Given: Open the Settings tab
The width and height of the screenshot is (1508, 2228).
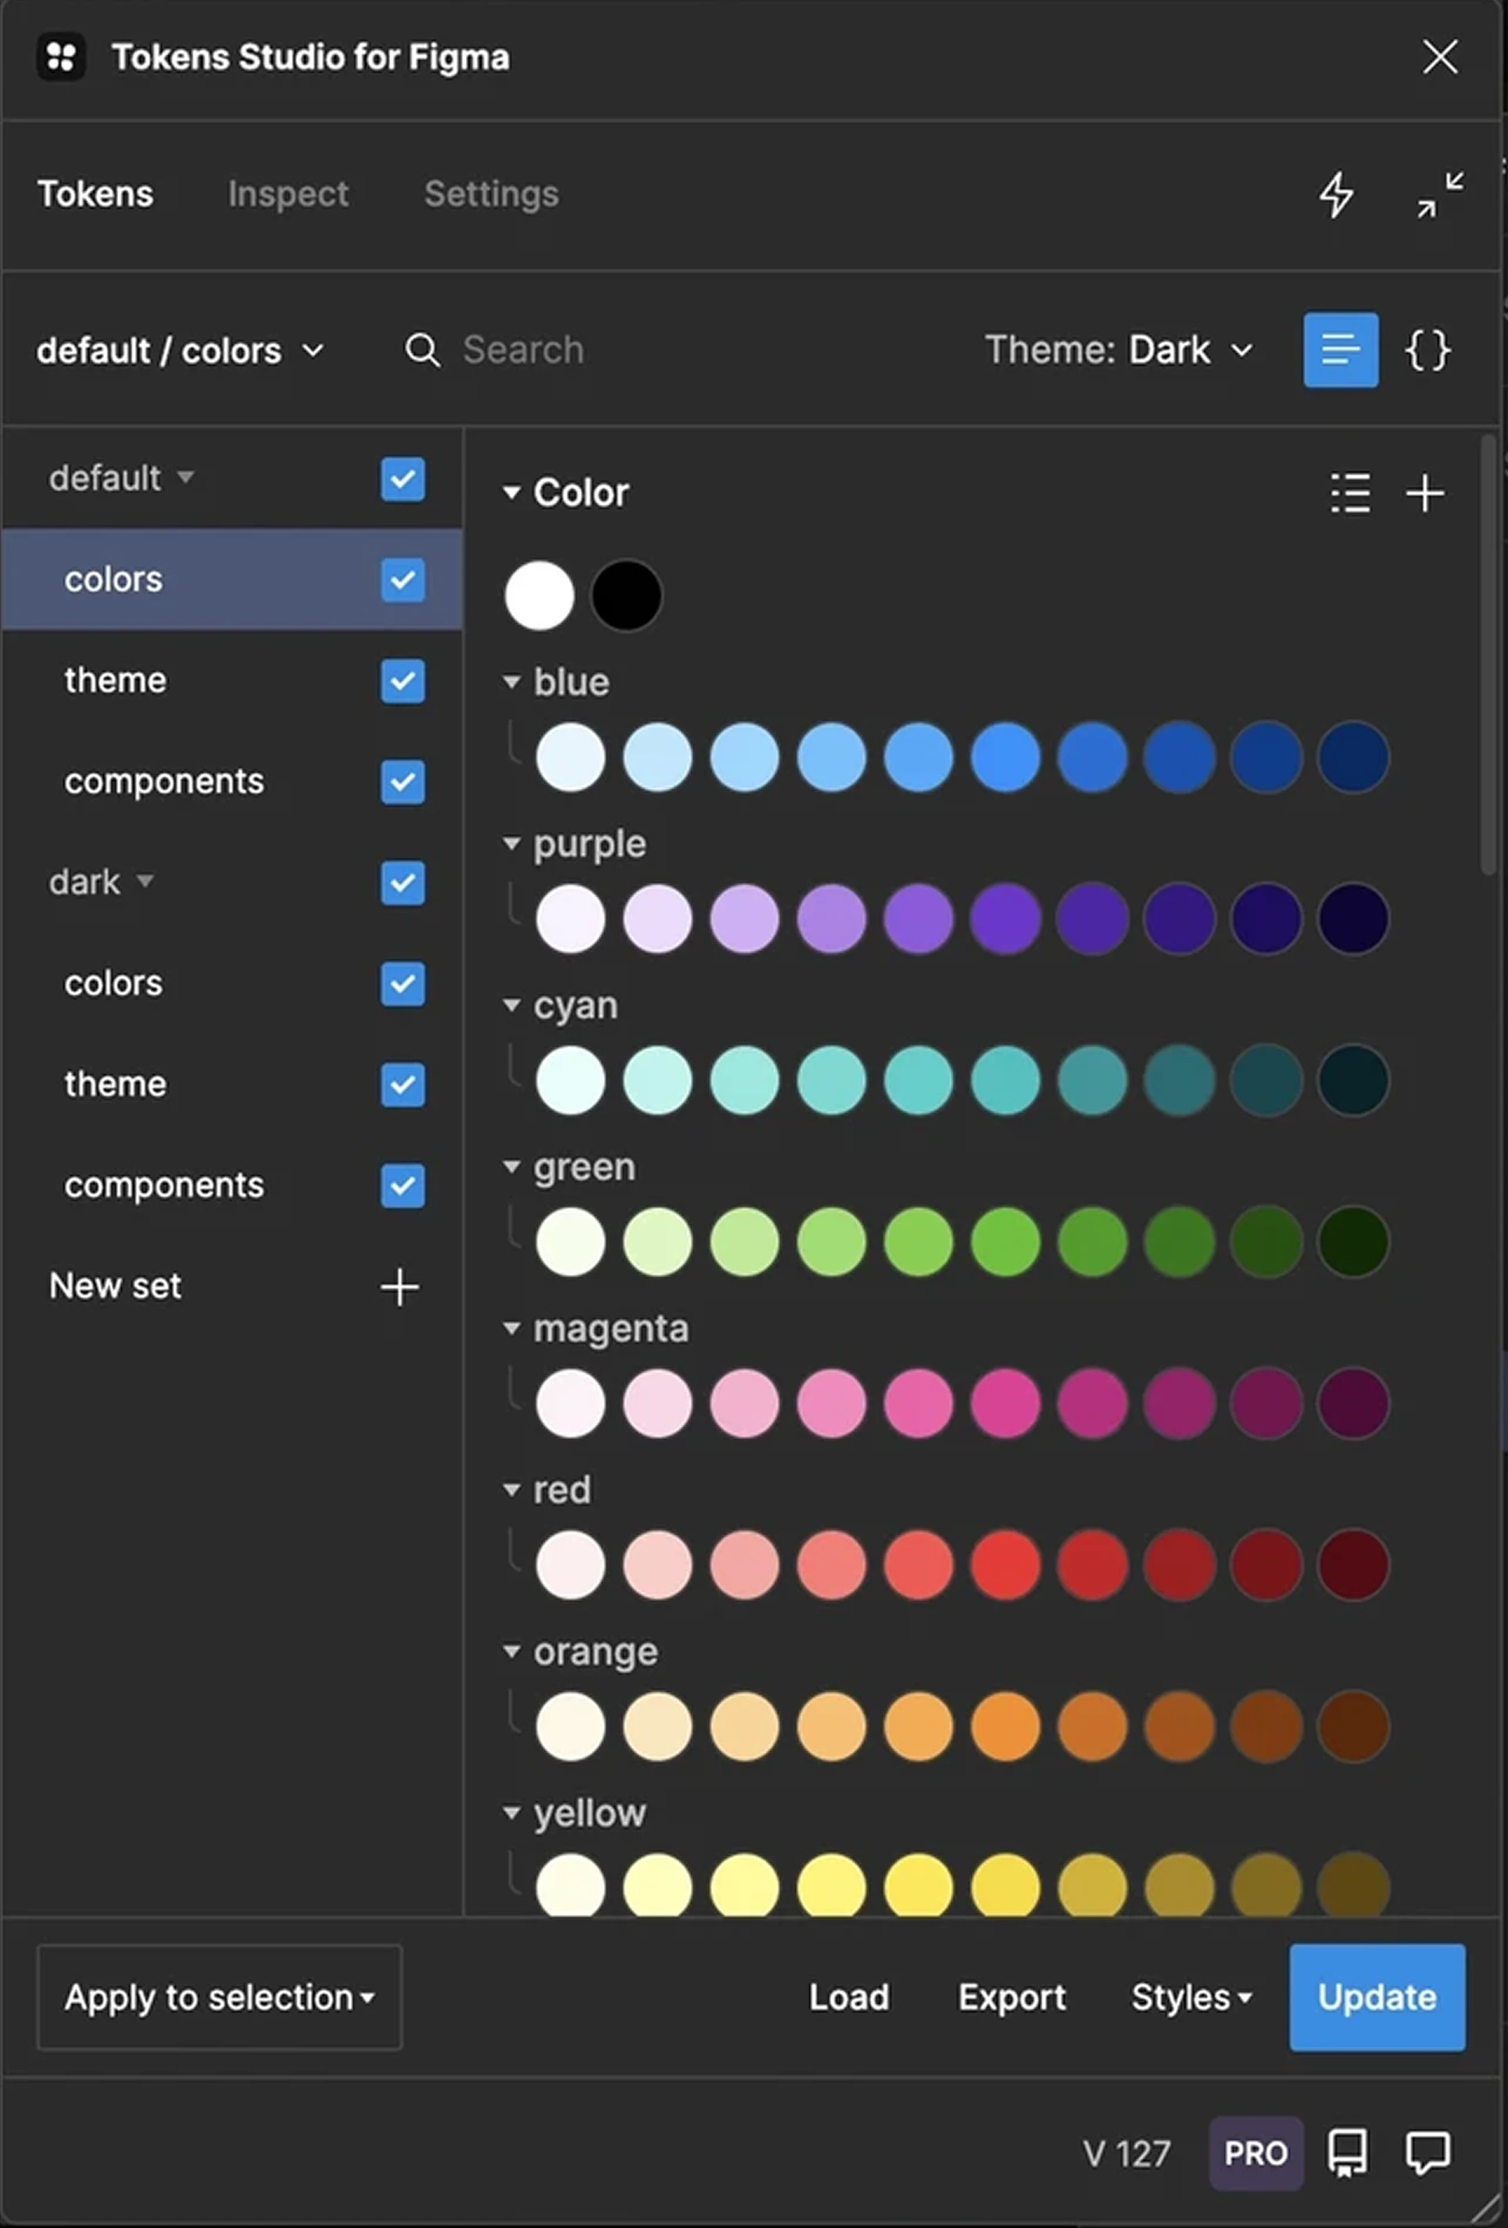Looking at the screenshot, I should pyautogui.click(x=491, y=195).
